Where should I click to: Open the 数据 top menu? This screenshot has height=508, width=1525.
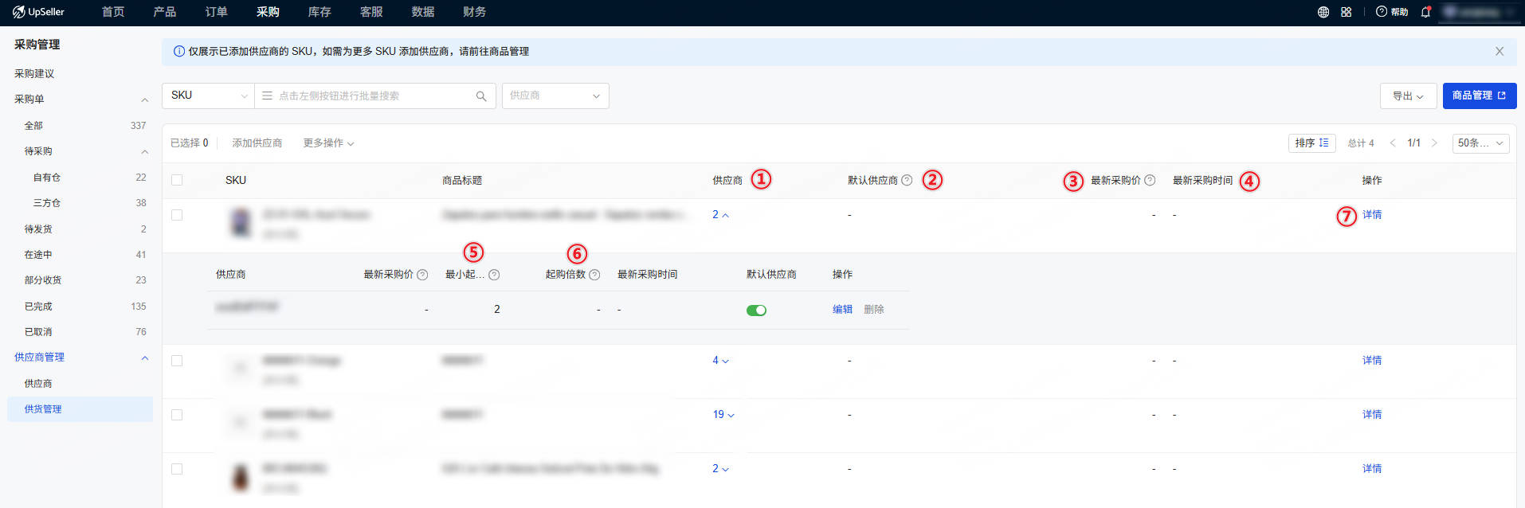pos(423,12)
